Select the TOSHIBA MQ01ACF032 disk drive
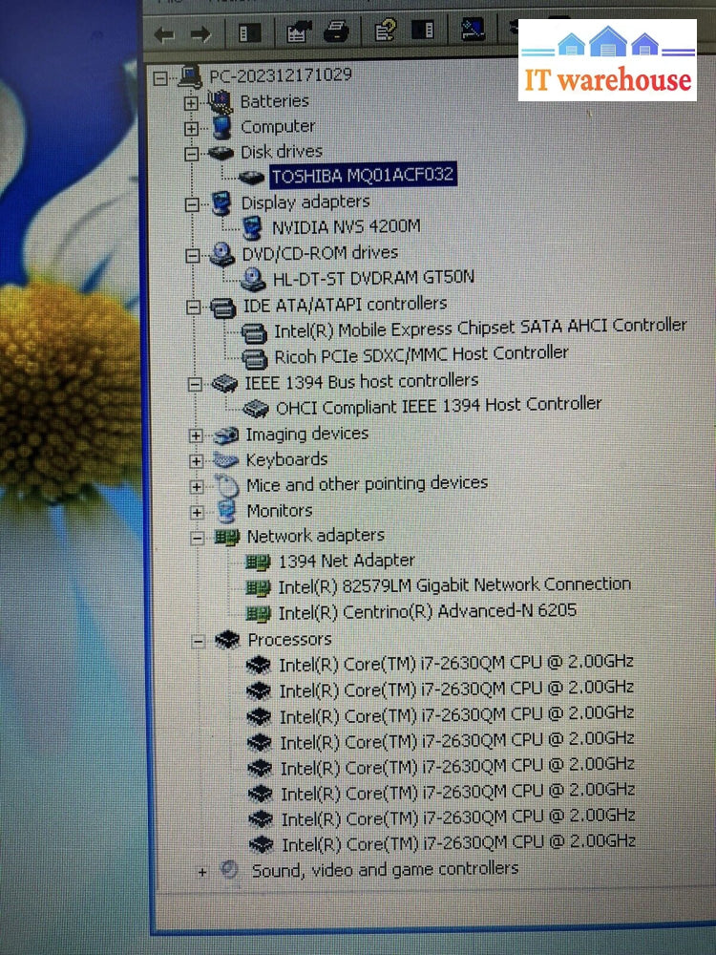 click(363, 176)
